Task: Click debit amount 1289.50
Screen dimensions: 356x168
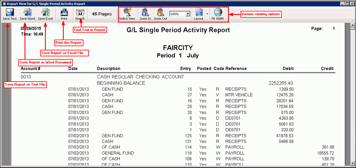Action: click(286, 89)
